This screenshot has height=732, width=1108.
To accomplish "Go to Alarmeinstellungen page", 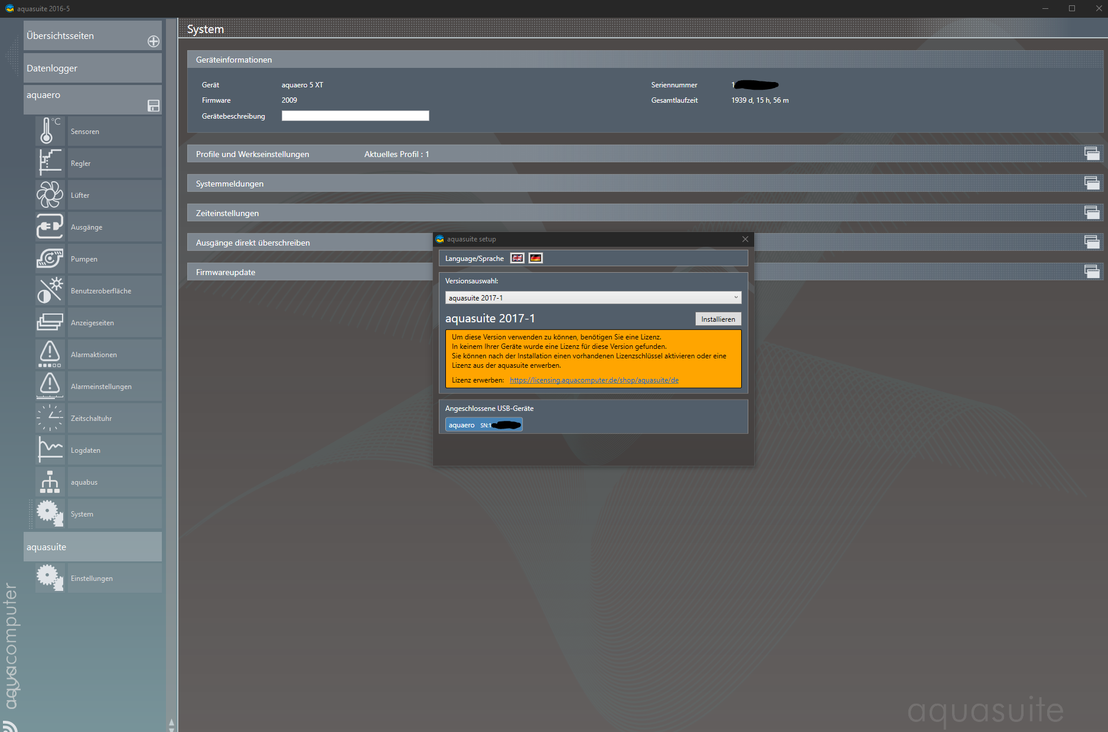I will (x=115, y=386).
